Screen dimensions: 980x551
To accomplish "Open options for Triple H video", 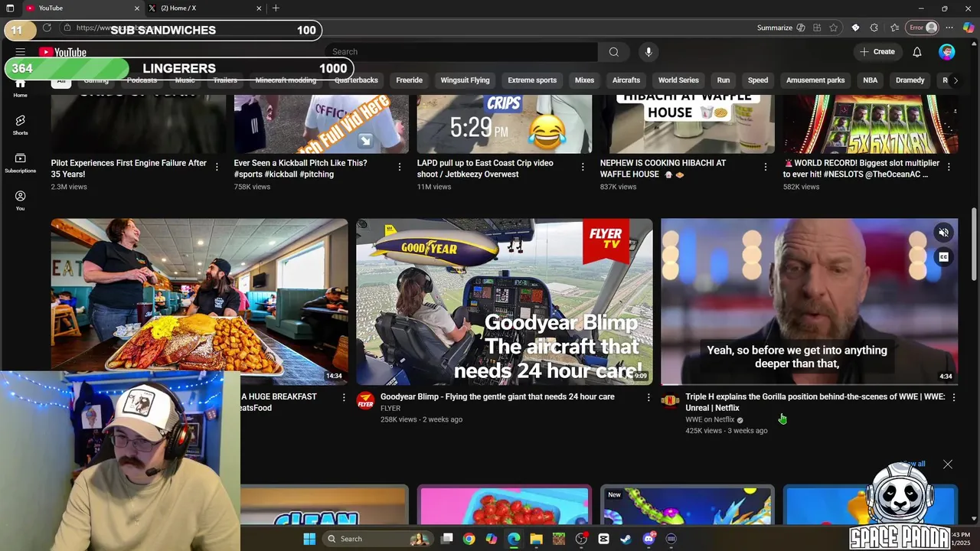I will (953, 397).
